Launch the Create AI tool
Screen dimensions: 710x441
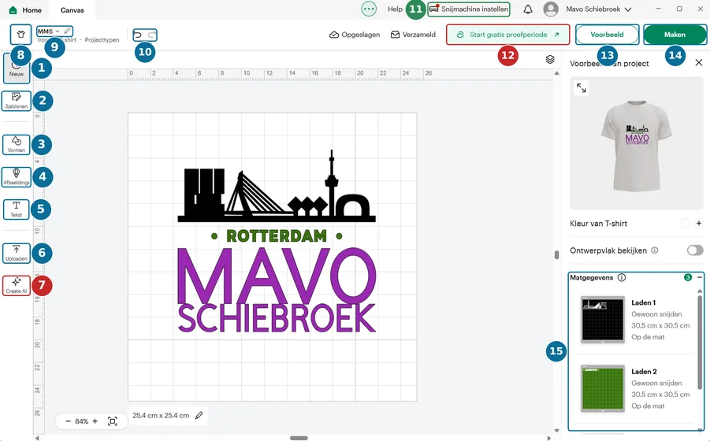(x=17, y=286)
